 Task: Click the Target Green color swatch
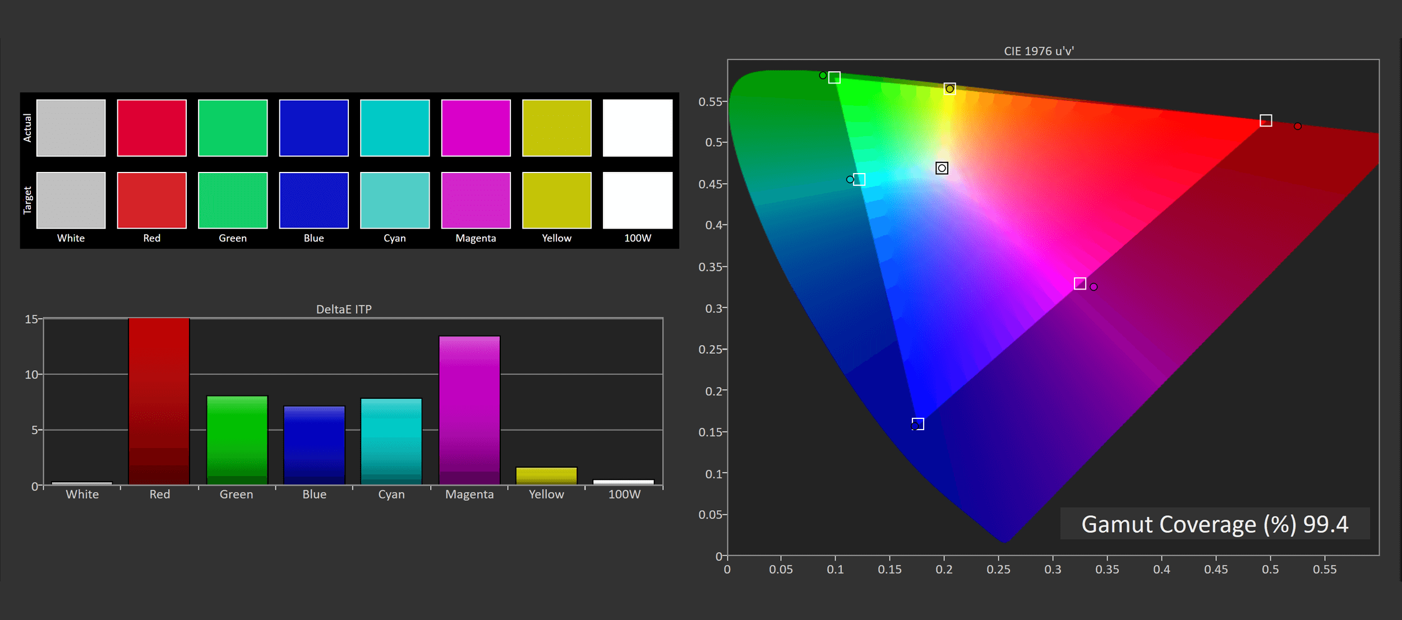[x=233, y=200]
